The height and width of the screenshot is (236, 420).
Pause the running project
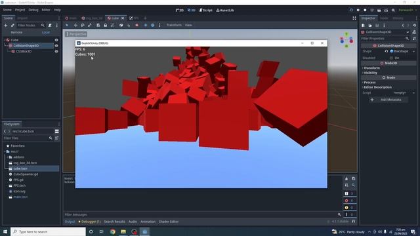(358, 10)
